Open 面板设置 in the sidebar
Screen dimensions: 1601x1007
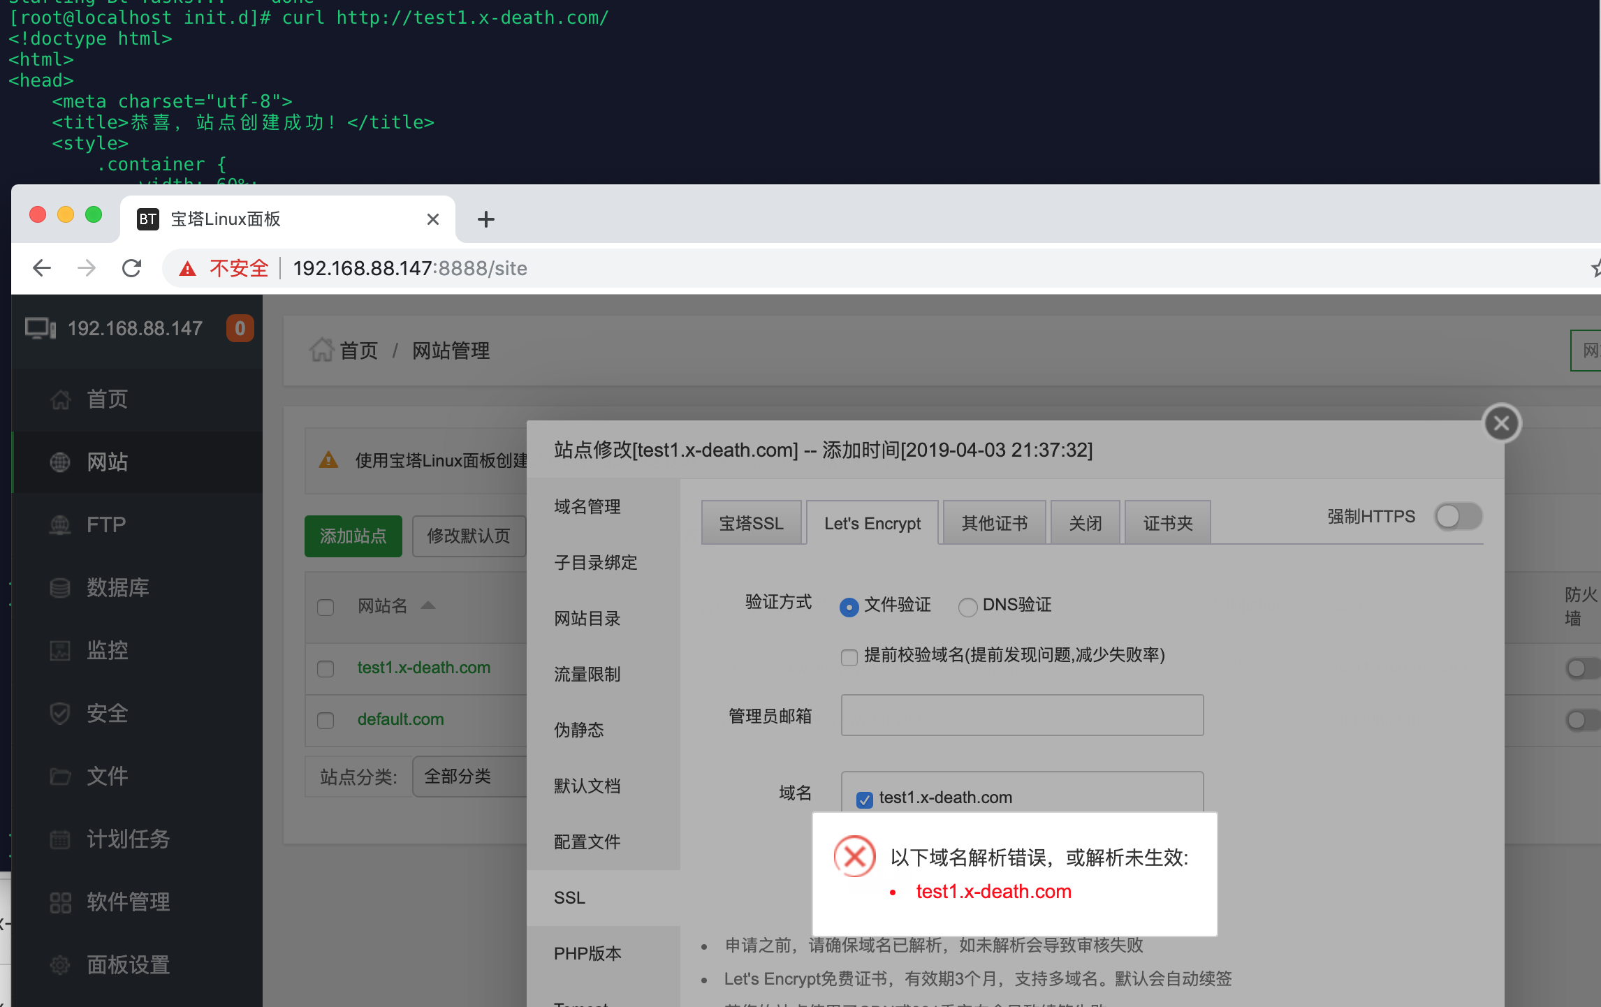[x=137, y=965]
